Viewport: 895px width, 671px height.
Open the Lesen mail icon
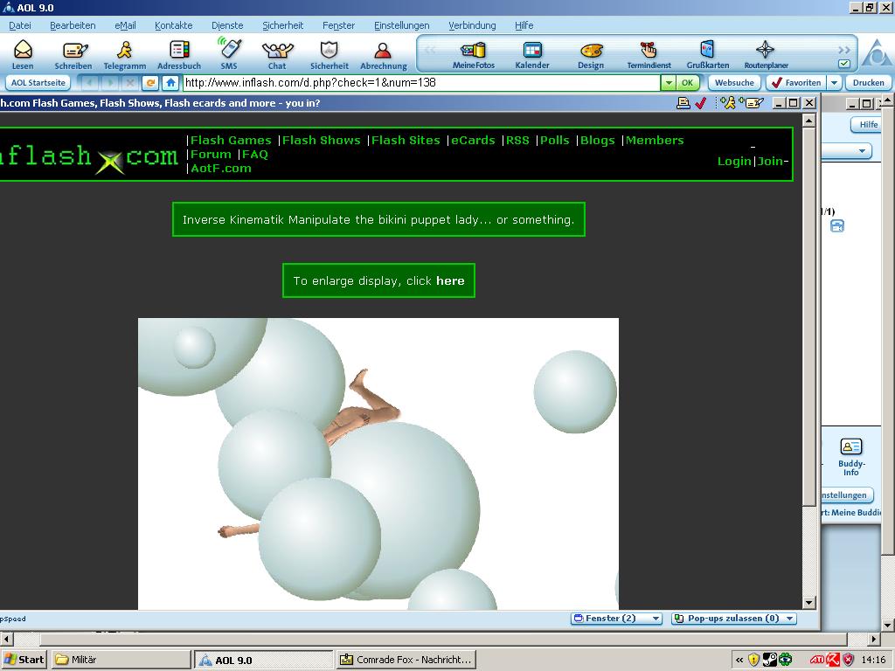click(23, 51)
